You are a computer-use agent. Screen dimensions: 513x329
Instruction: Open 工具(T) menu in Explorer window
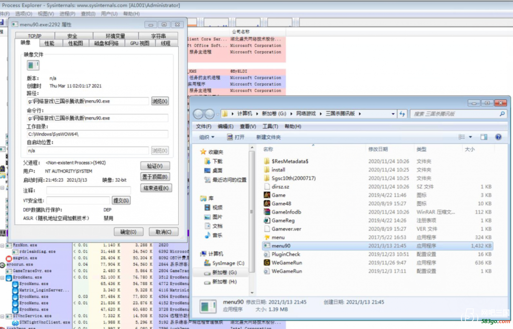(270, 127)
